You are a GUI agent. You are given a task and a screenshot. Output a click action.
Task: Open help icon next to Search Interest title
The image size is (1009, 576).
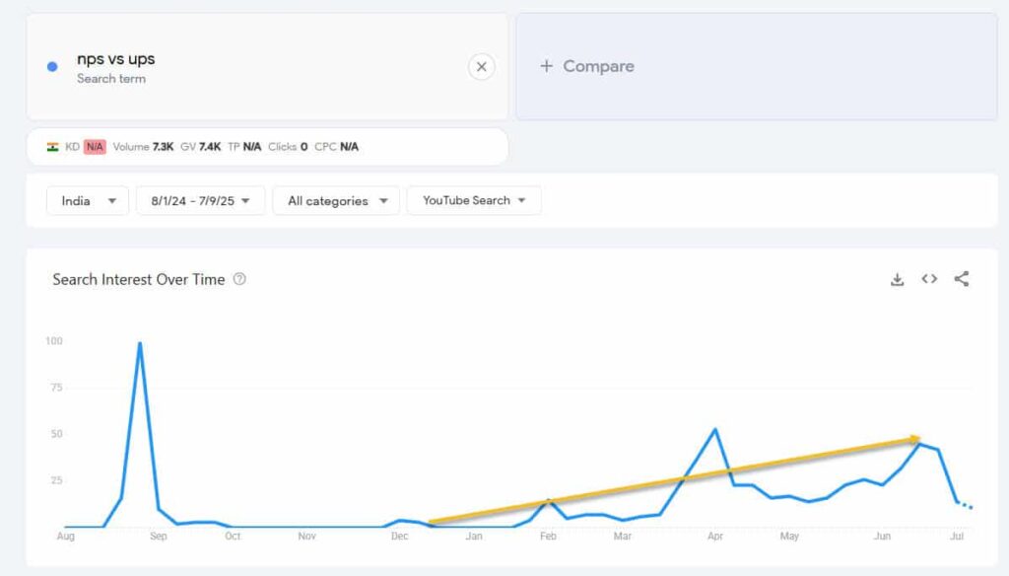[x=239, y=279]
